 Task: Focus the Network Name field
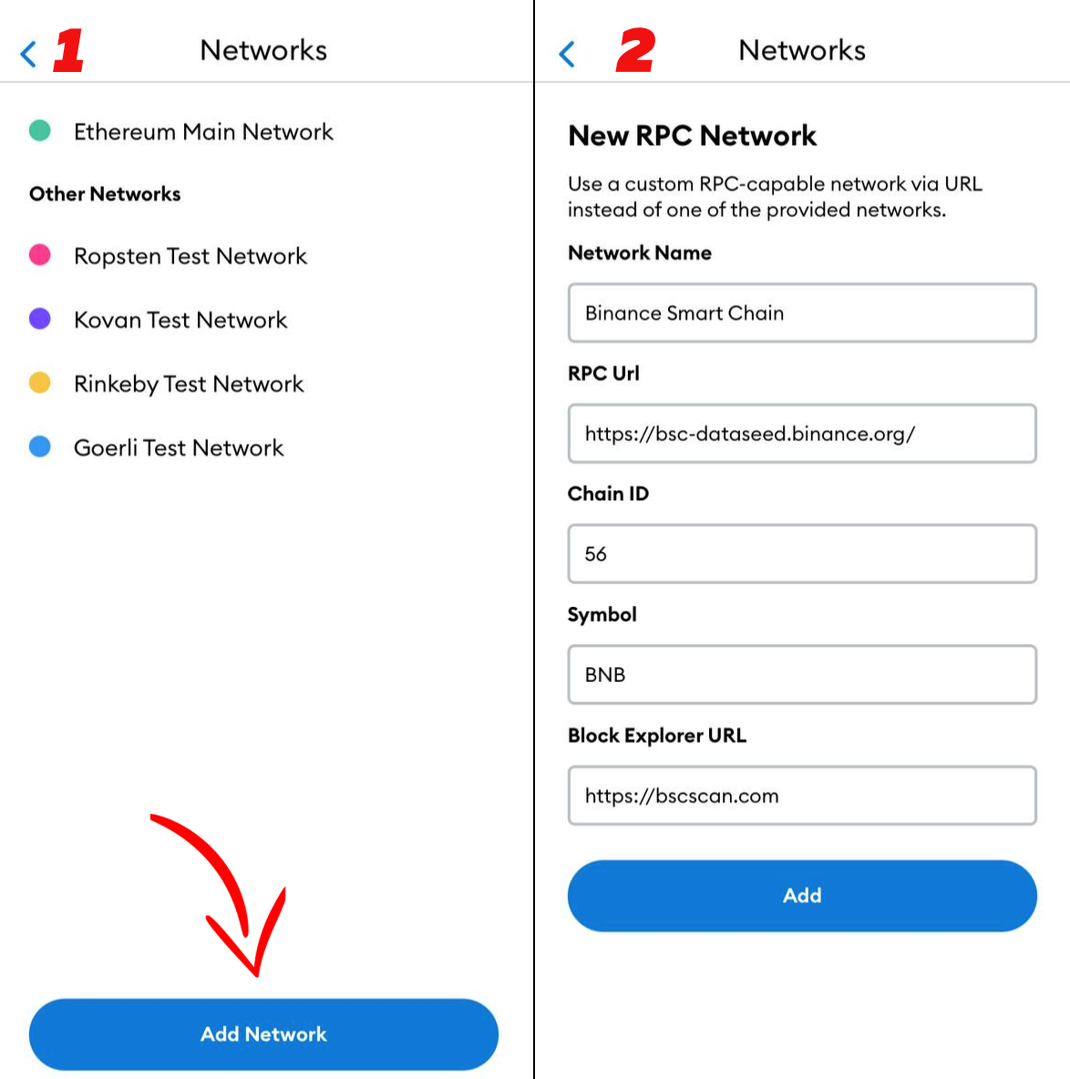[802, 313]
